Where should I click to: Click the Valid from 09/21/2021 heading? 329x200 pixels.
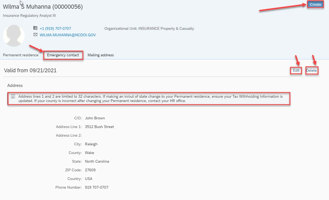30,70
